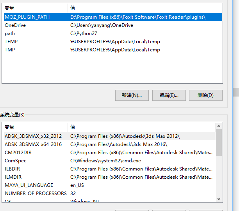239x211 pixels.
Task: Pick the MAYA_UI_LANGUAGE variable entry
Action: tap(29, 185)
